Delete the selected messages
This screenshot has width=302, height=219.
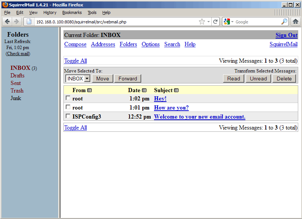pos(284,79)
